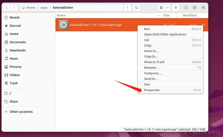Select Cut in the context menu
This screenshot has width=223, height=137.
(x=170, y=40)
